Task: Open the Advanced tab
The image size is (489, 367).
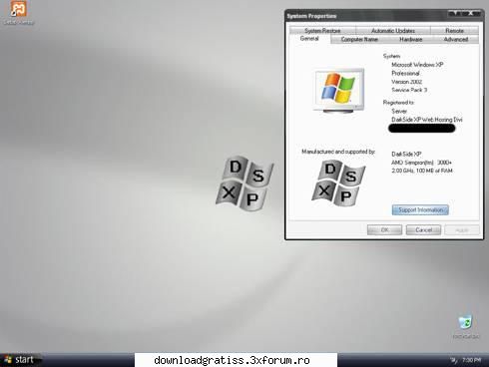Action: click(456, 39)
